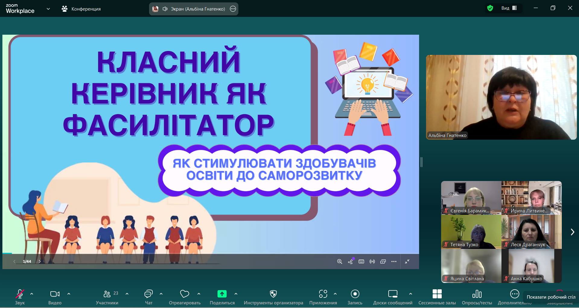Image resolution: width=579 pixels, height=308 pixels.
Task: Click the participant count 23
Action: point(116,293)
